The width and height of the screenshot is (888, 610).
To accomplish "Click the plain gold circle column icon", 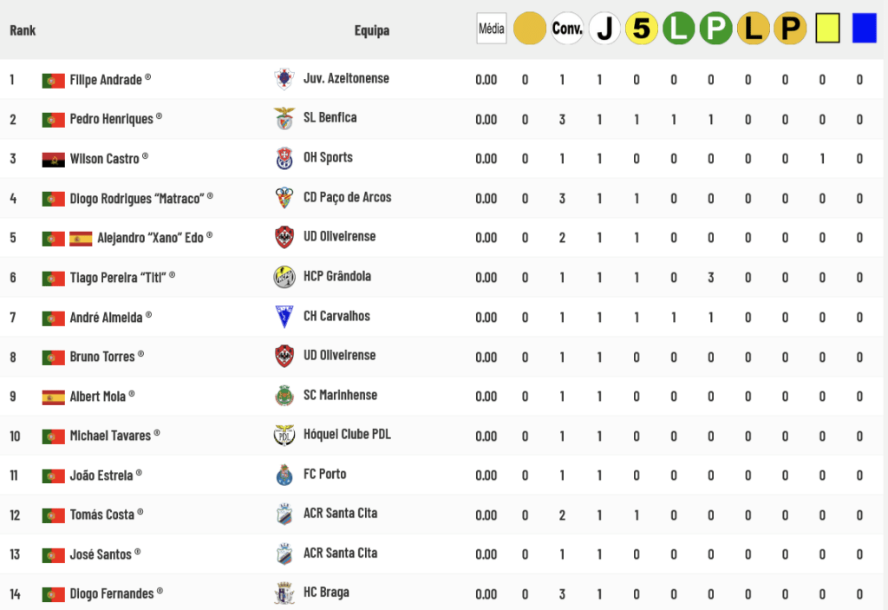I will click(x=530, y=29).
